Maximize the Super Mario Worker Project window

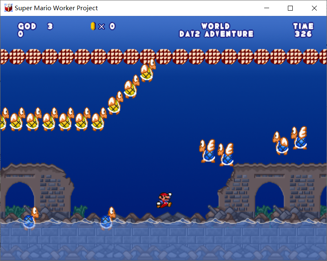290,8
